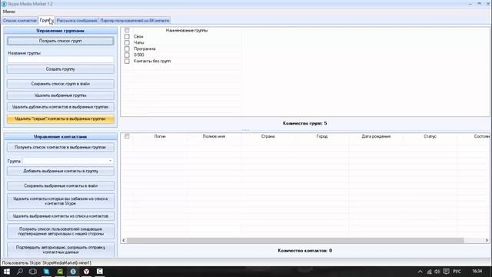Check the 'Программа' group checkbox
This screenshot has height=277, width=492.
coord(127,48)
